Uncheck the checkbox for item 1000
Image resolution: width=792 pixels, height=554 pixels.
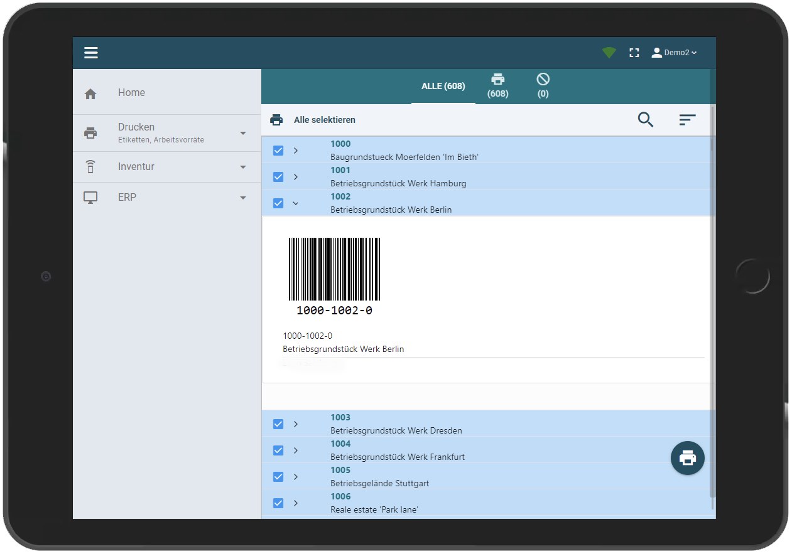(278, 151)
